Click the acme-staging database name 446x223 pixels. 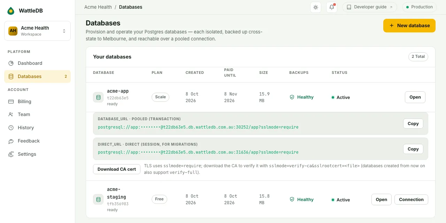(116, 193)
